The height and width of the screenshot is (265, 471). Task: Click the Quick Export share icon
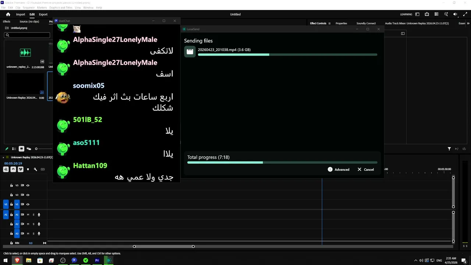[427, 14]
